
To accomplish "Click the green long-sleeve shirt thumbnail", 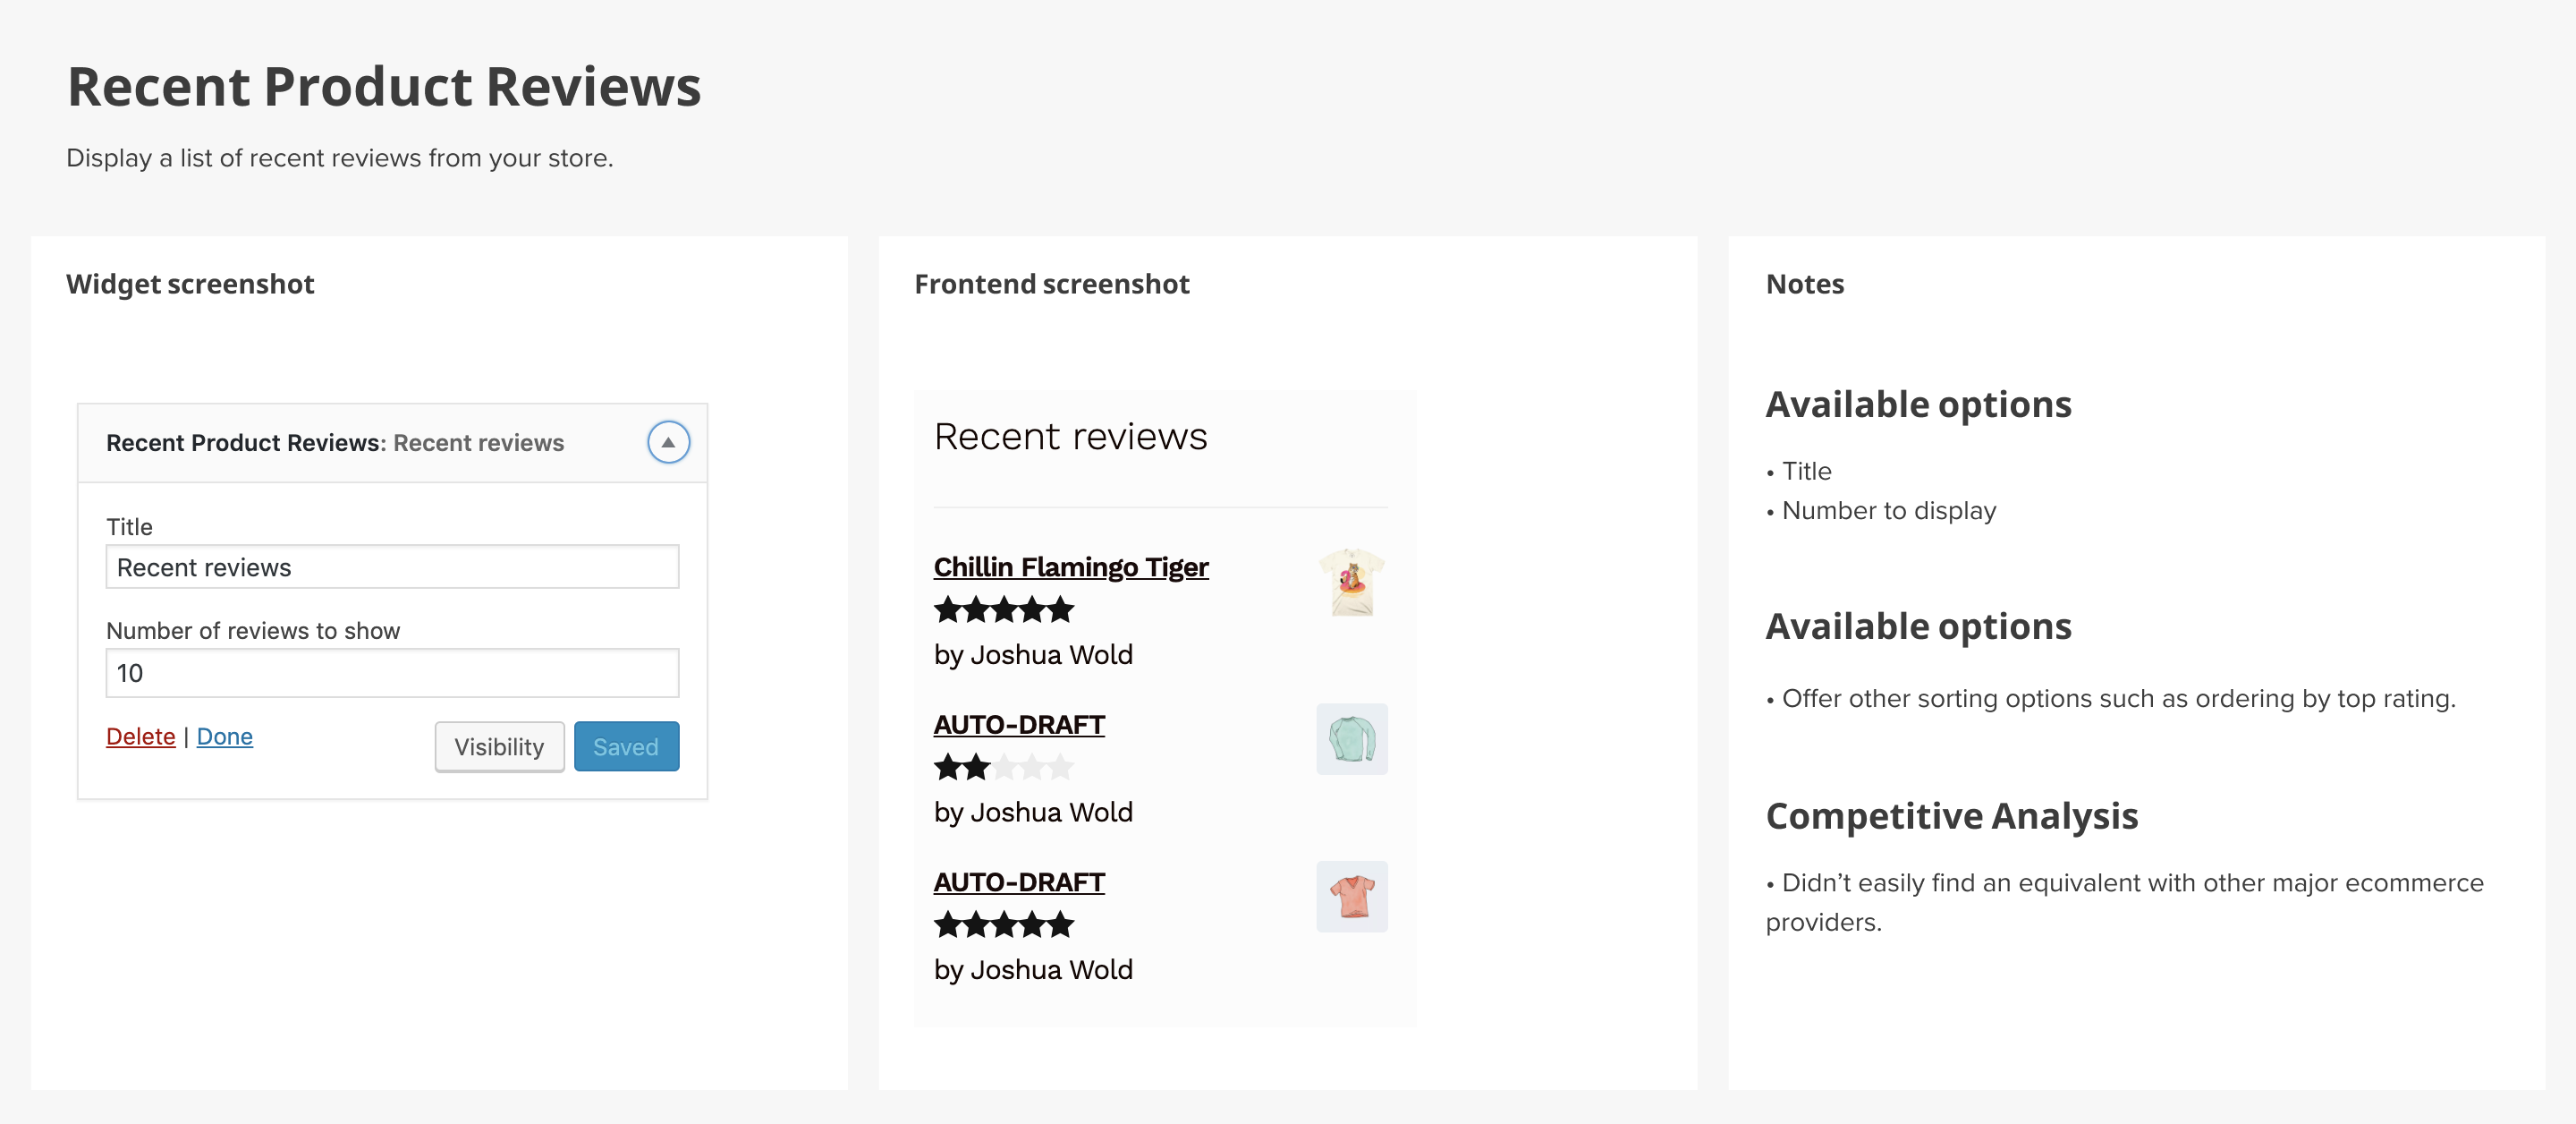I will [x=1351, y=740].
